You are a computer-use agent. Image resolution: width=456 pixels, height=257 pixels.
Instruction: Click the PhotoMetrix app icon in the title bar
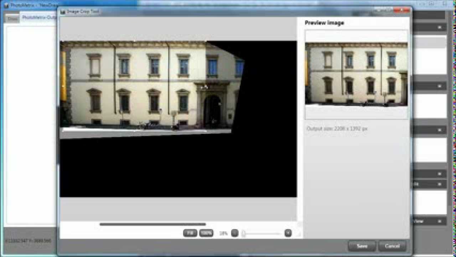(6, 5)
